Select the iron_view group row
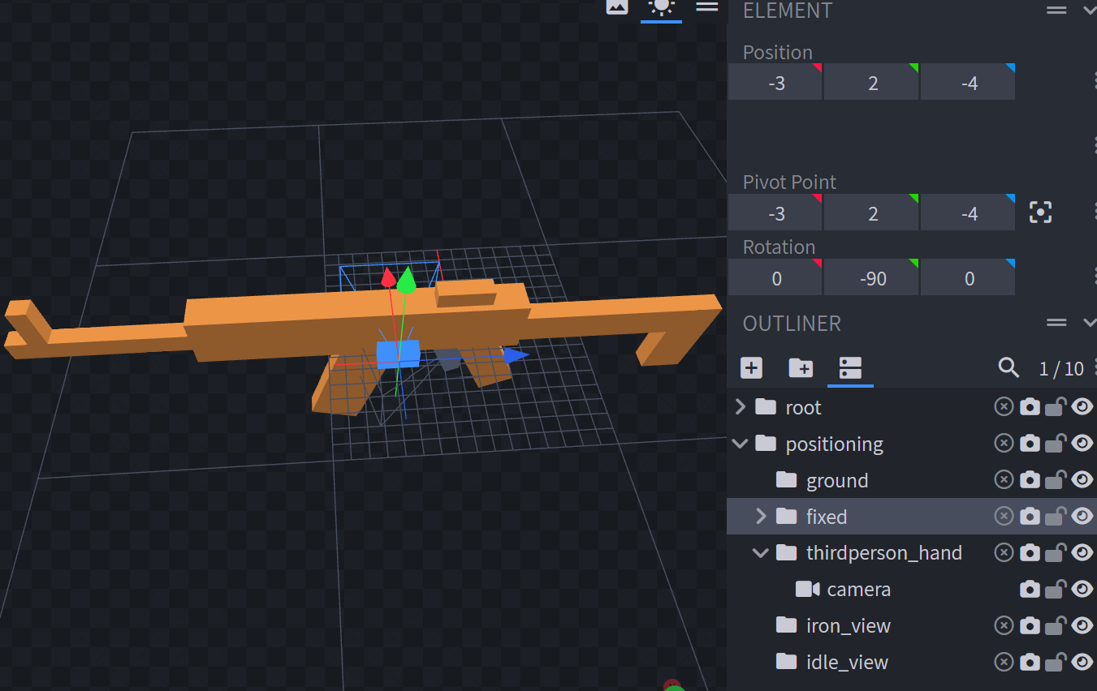 point(912,625)
